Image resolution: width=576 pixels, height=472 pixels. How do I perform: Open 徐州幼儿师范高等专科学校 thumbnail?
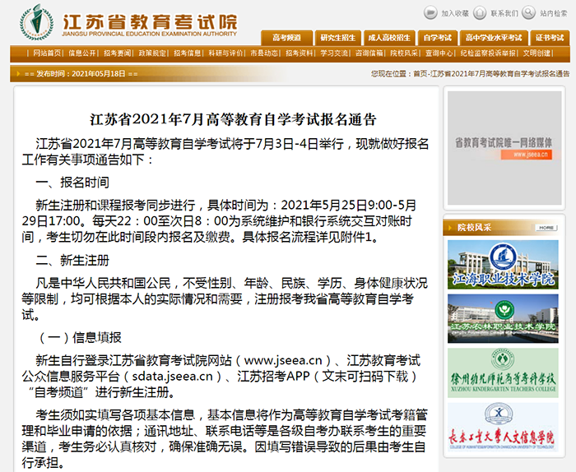tap(503, 373)
